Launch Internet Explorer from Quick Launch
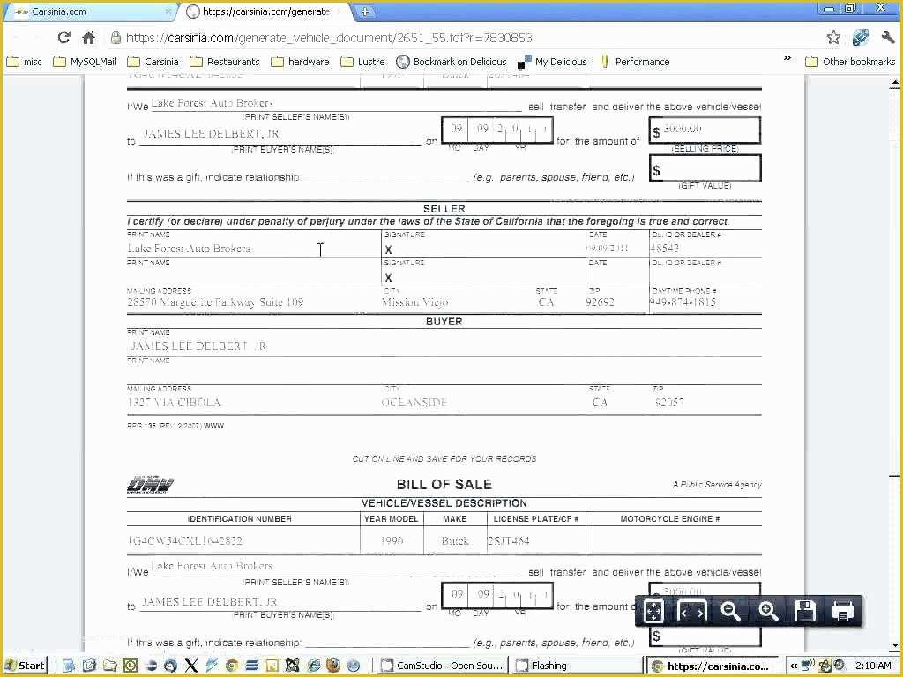The width and height of the screenshot is (903, 677). [313, 666]
